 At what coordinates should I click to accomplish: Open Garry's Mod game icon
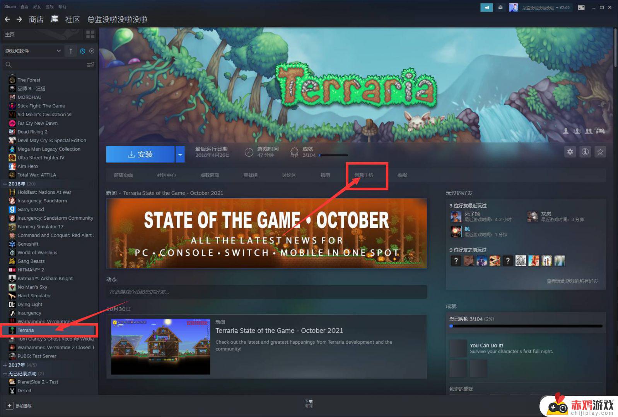tap(12, 209)
